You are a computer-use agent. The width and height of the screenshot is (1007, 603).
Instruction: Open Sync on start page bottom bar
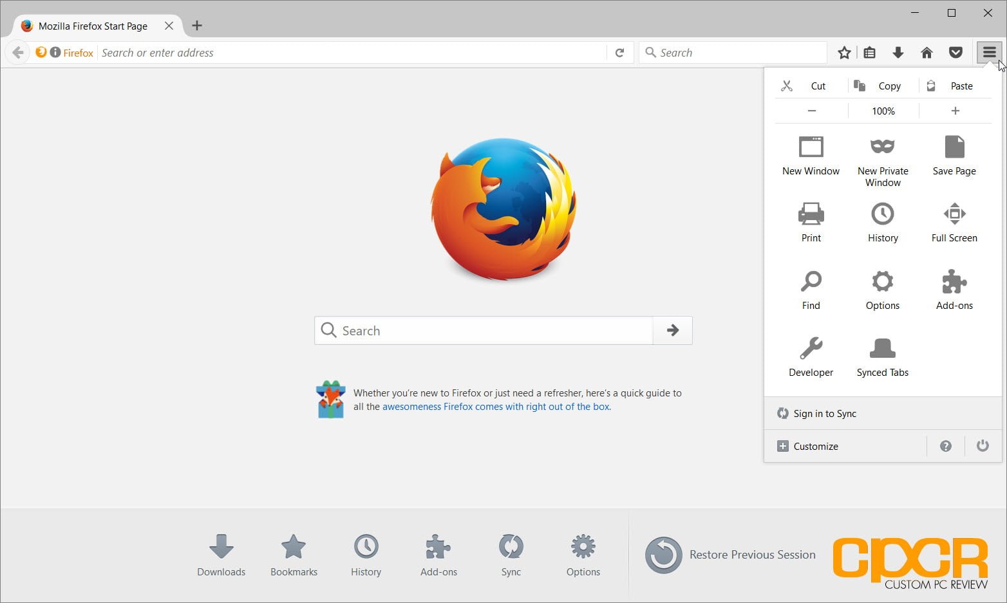coord(511,555)
